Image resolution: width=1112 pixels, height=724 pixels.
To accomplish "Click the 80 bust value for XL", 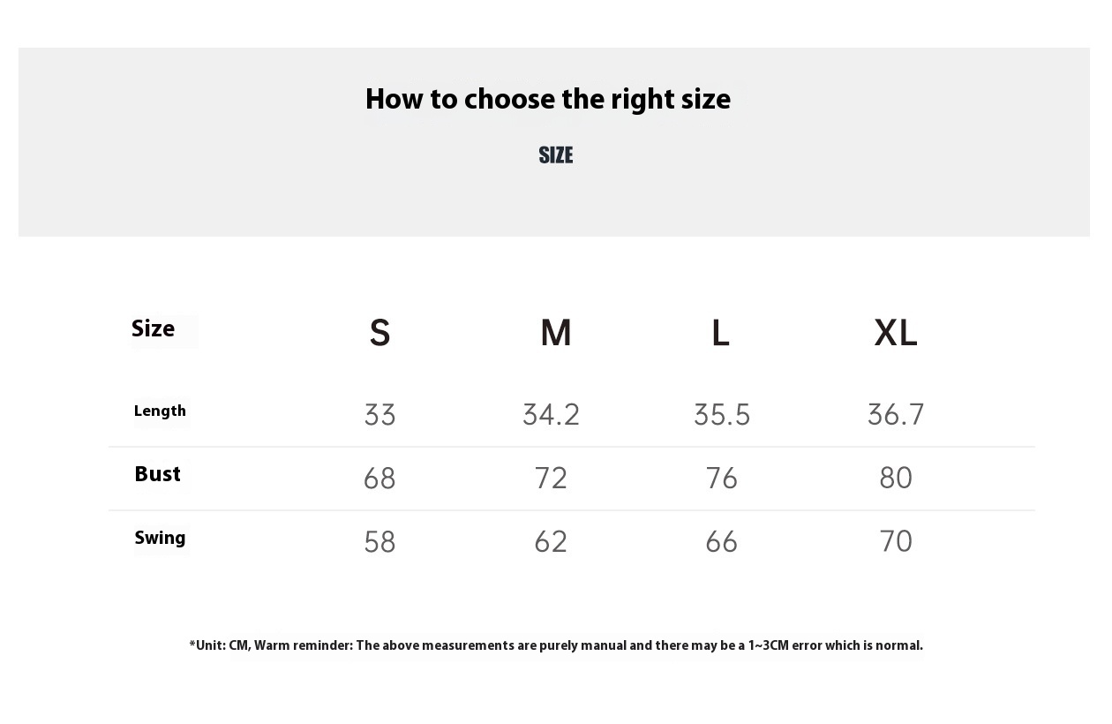I will coord(896,479).
